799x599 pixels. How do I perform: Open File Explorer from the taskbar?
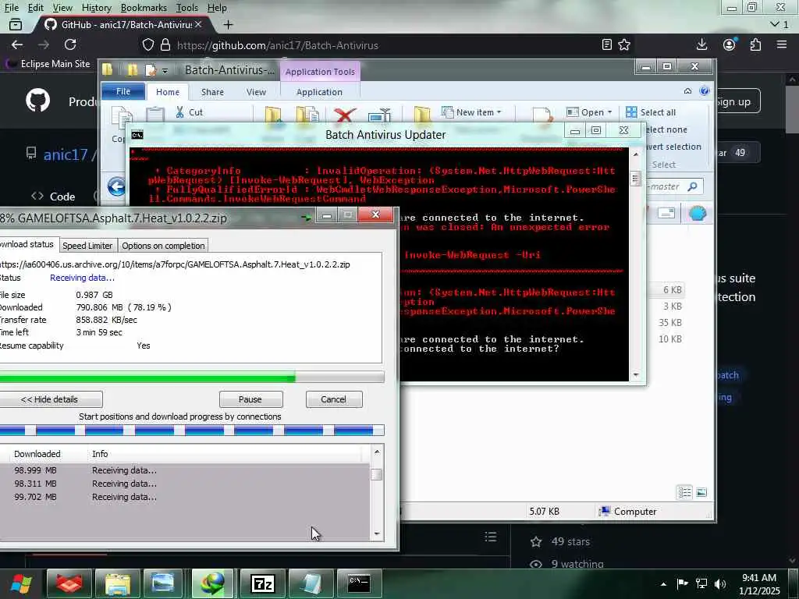click(x=118, y=583)
